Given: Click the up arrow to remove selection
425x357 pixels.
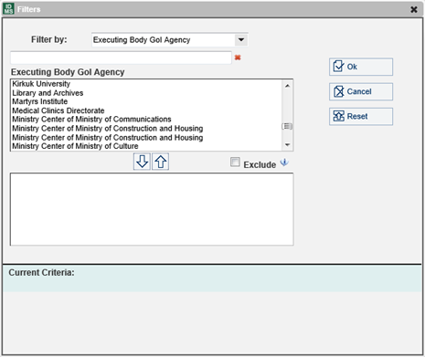Looking at the screenshot, I should click(x=161, y=162).
